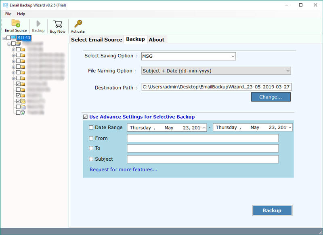Enable the Date Range filter checkbox

[x=91, y=128]
